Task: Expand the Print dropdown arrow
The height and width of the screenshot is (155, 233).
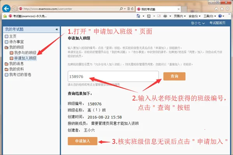Action: coord(170,16)
